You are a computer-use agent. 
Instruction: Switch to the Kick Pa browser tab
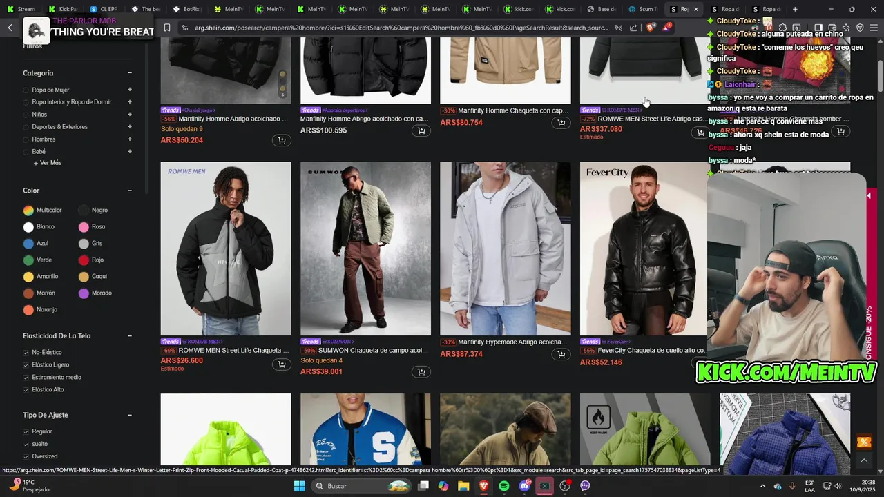coord(62,9)
